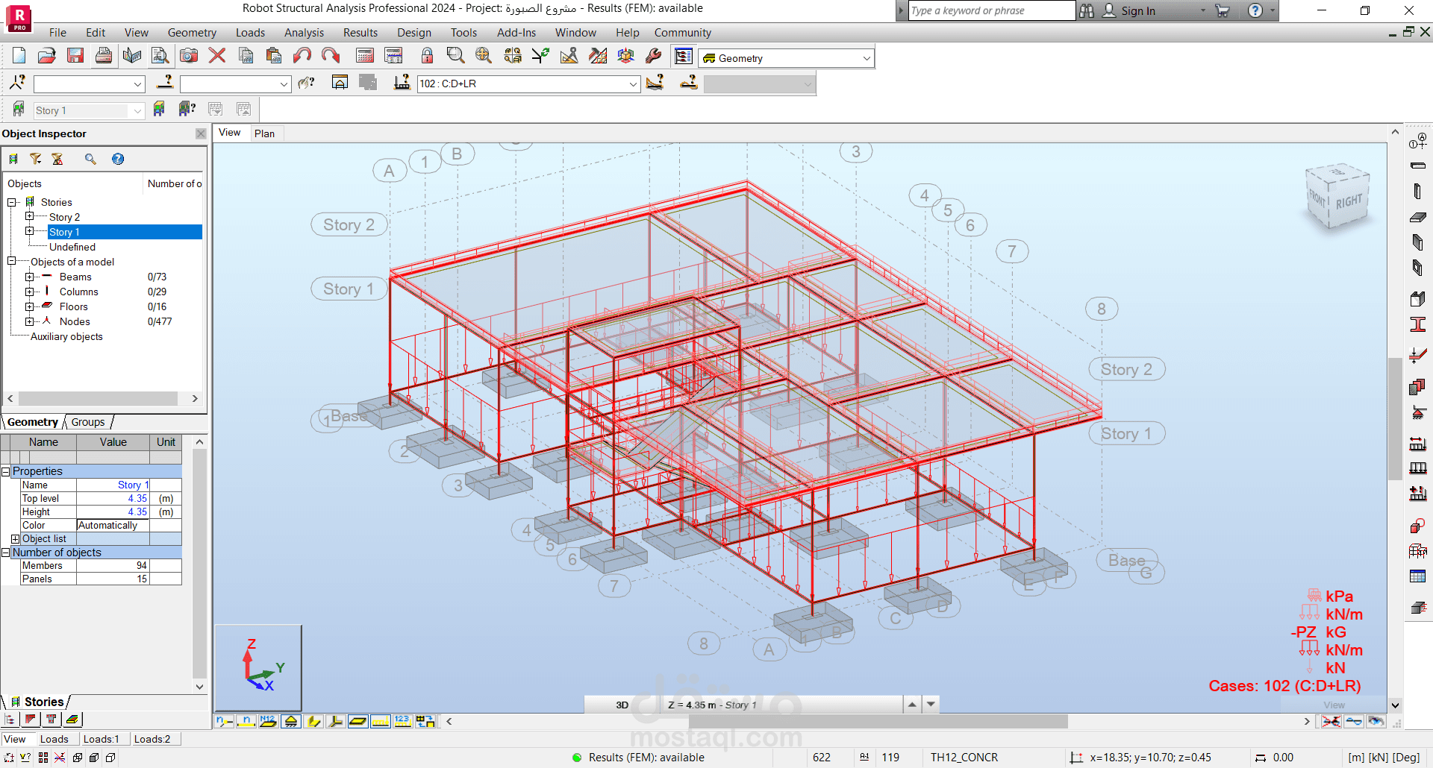Switch to the Plan tab
Viewport: 1433px width, 768px height.
264,133
